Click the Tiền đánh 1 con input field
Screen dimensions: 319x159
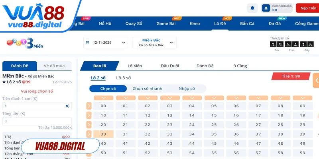[34, 106]
